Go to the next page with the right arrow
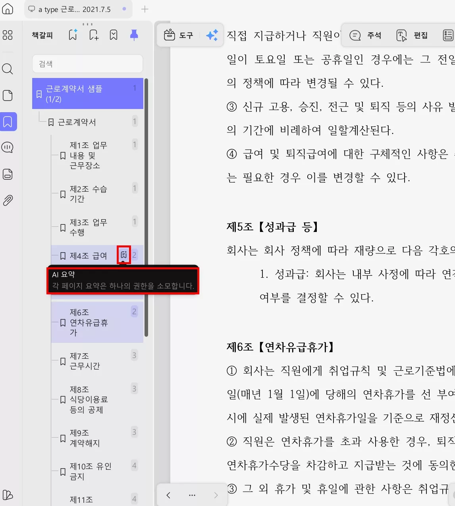 coord(216,495)
